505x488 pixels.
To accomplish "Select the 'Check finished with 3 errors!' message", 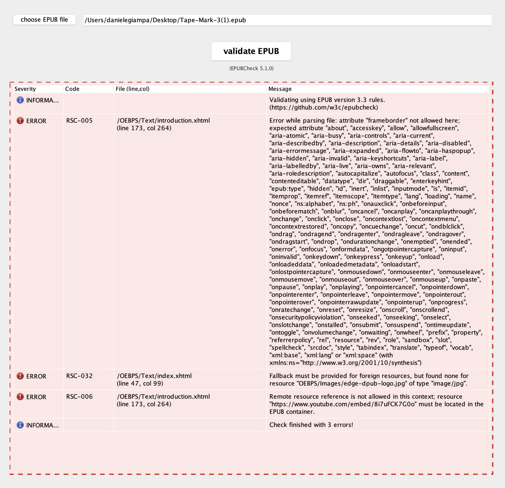I will click(311, 425).
